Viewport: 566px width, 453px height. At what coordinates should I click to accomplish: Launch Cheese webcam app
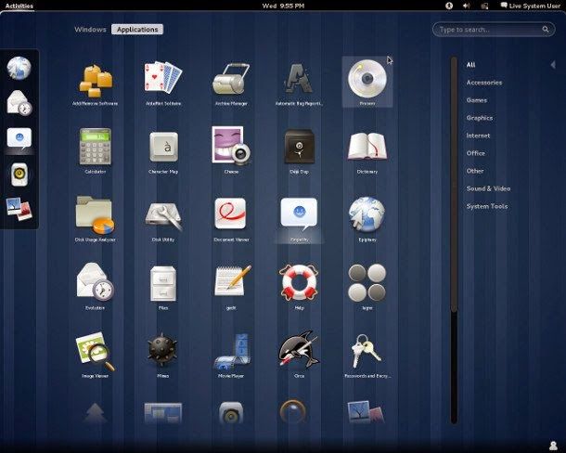pyautogui.click(x=231, y=149)
